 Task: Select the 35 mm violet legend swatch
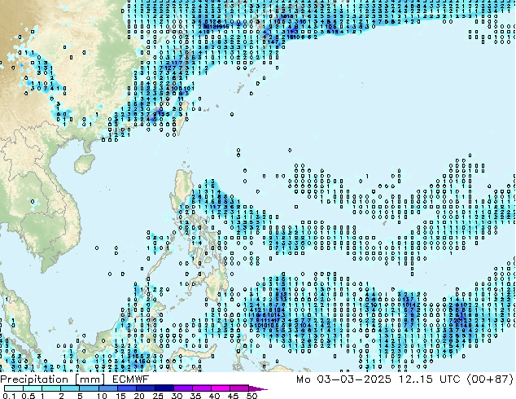204,388
